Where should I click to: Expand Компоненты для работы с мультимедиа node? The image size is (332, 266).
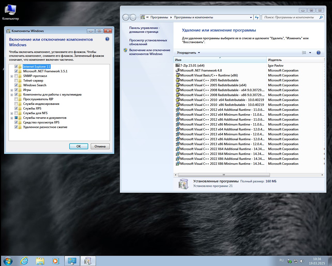pyautogui.click(x=12, y=95)
